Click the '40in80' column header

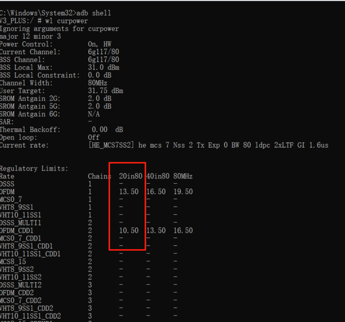click(158, 176)
